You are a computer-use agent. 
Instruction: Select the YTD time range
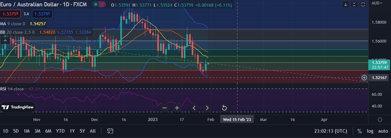(x=60, y=131)
